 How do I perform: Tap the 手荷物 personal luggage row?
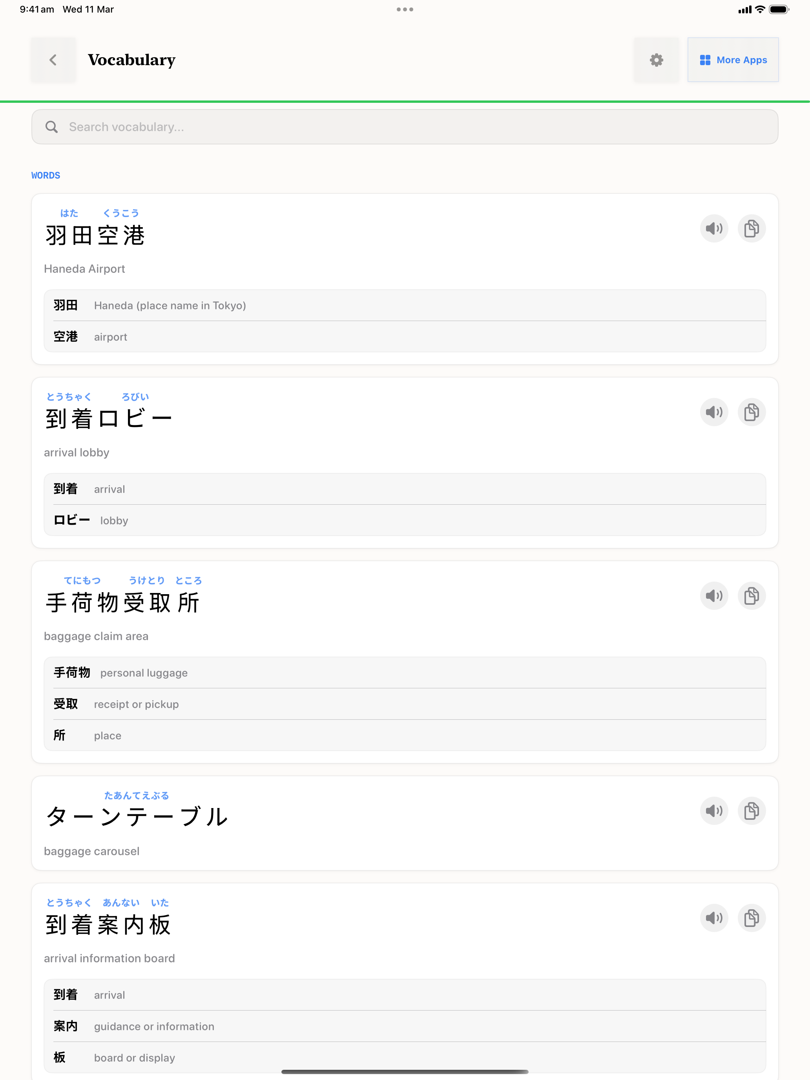tap(405, 673)
